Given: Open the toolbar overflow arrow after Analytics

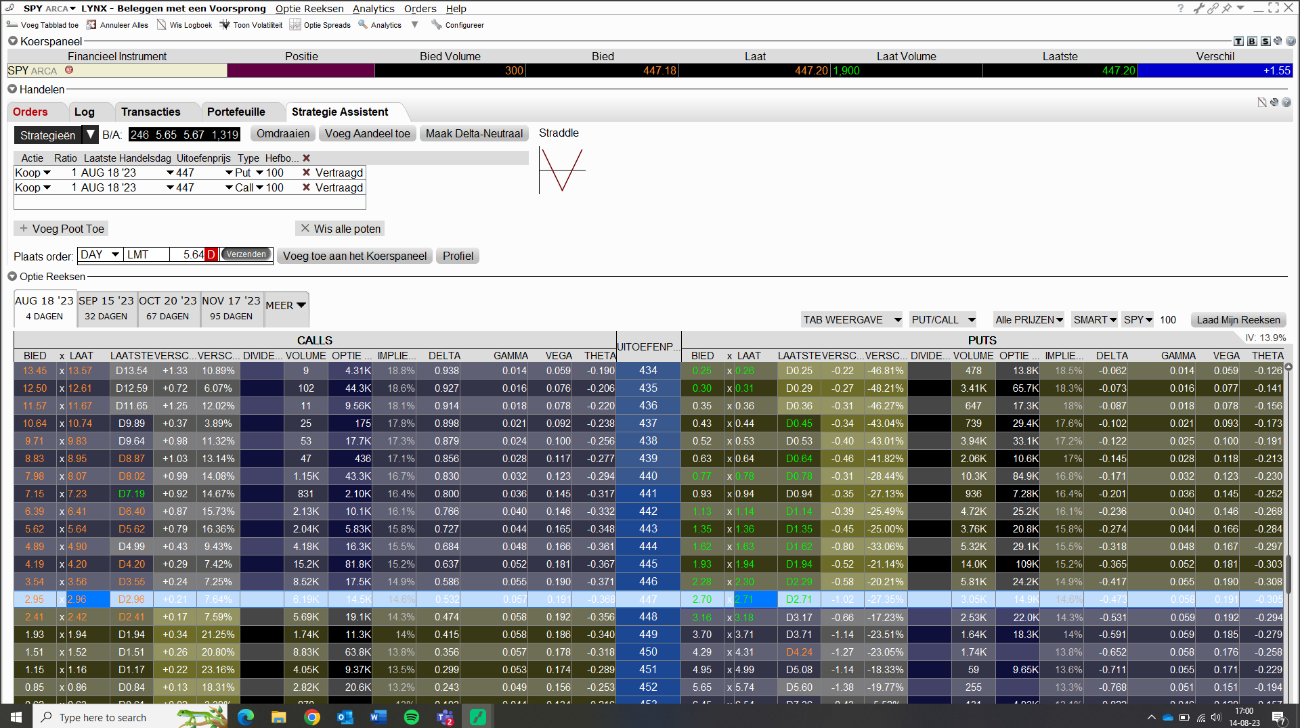Looking at the screenshot, I should coord(415,25).
